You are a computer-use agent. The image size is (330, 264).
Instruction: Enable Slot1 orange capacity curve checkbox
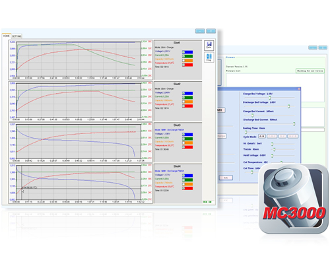coord(183,61)
